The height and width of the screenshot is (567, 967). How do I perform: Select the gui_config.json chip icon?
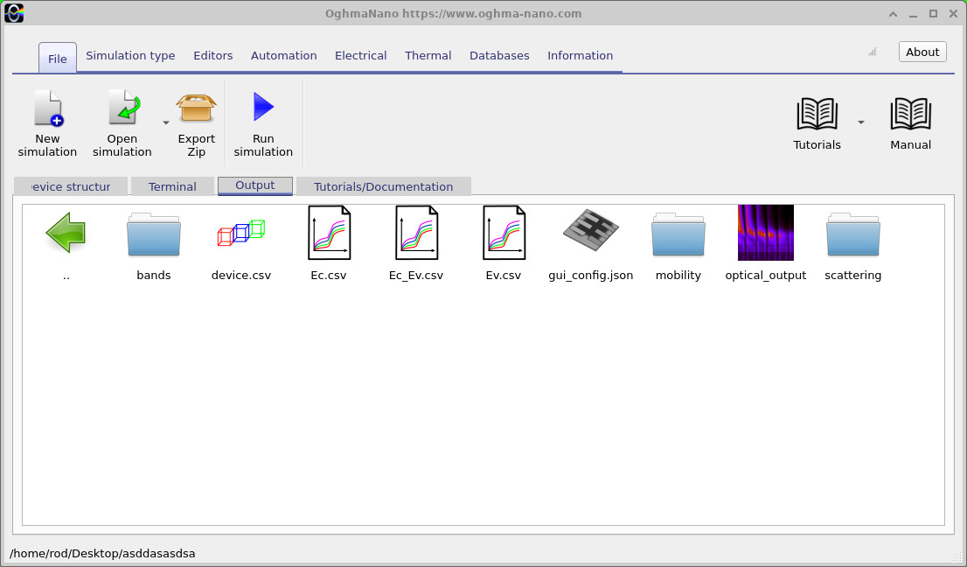(x=591, y=229)
